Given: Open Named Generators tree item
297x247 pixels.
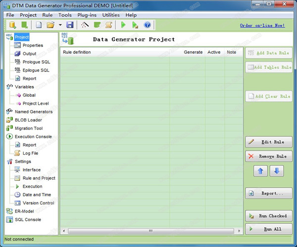Looking at the screenshot, I should (34, 112).
